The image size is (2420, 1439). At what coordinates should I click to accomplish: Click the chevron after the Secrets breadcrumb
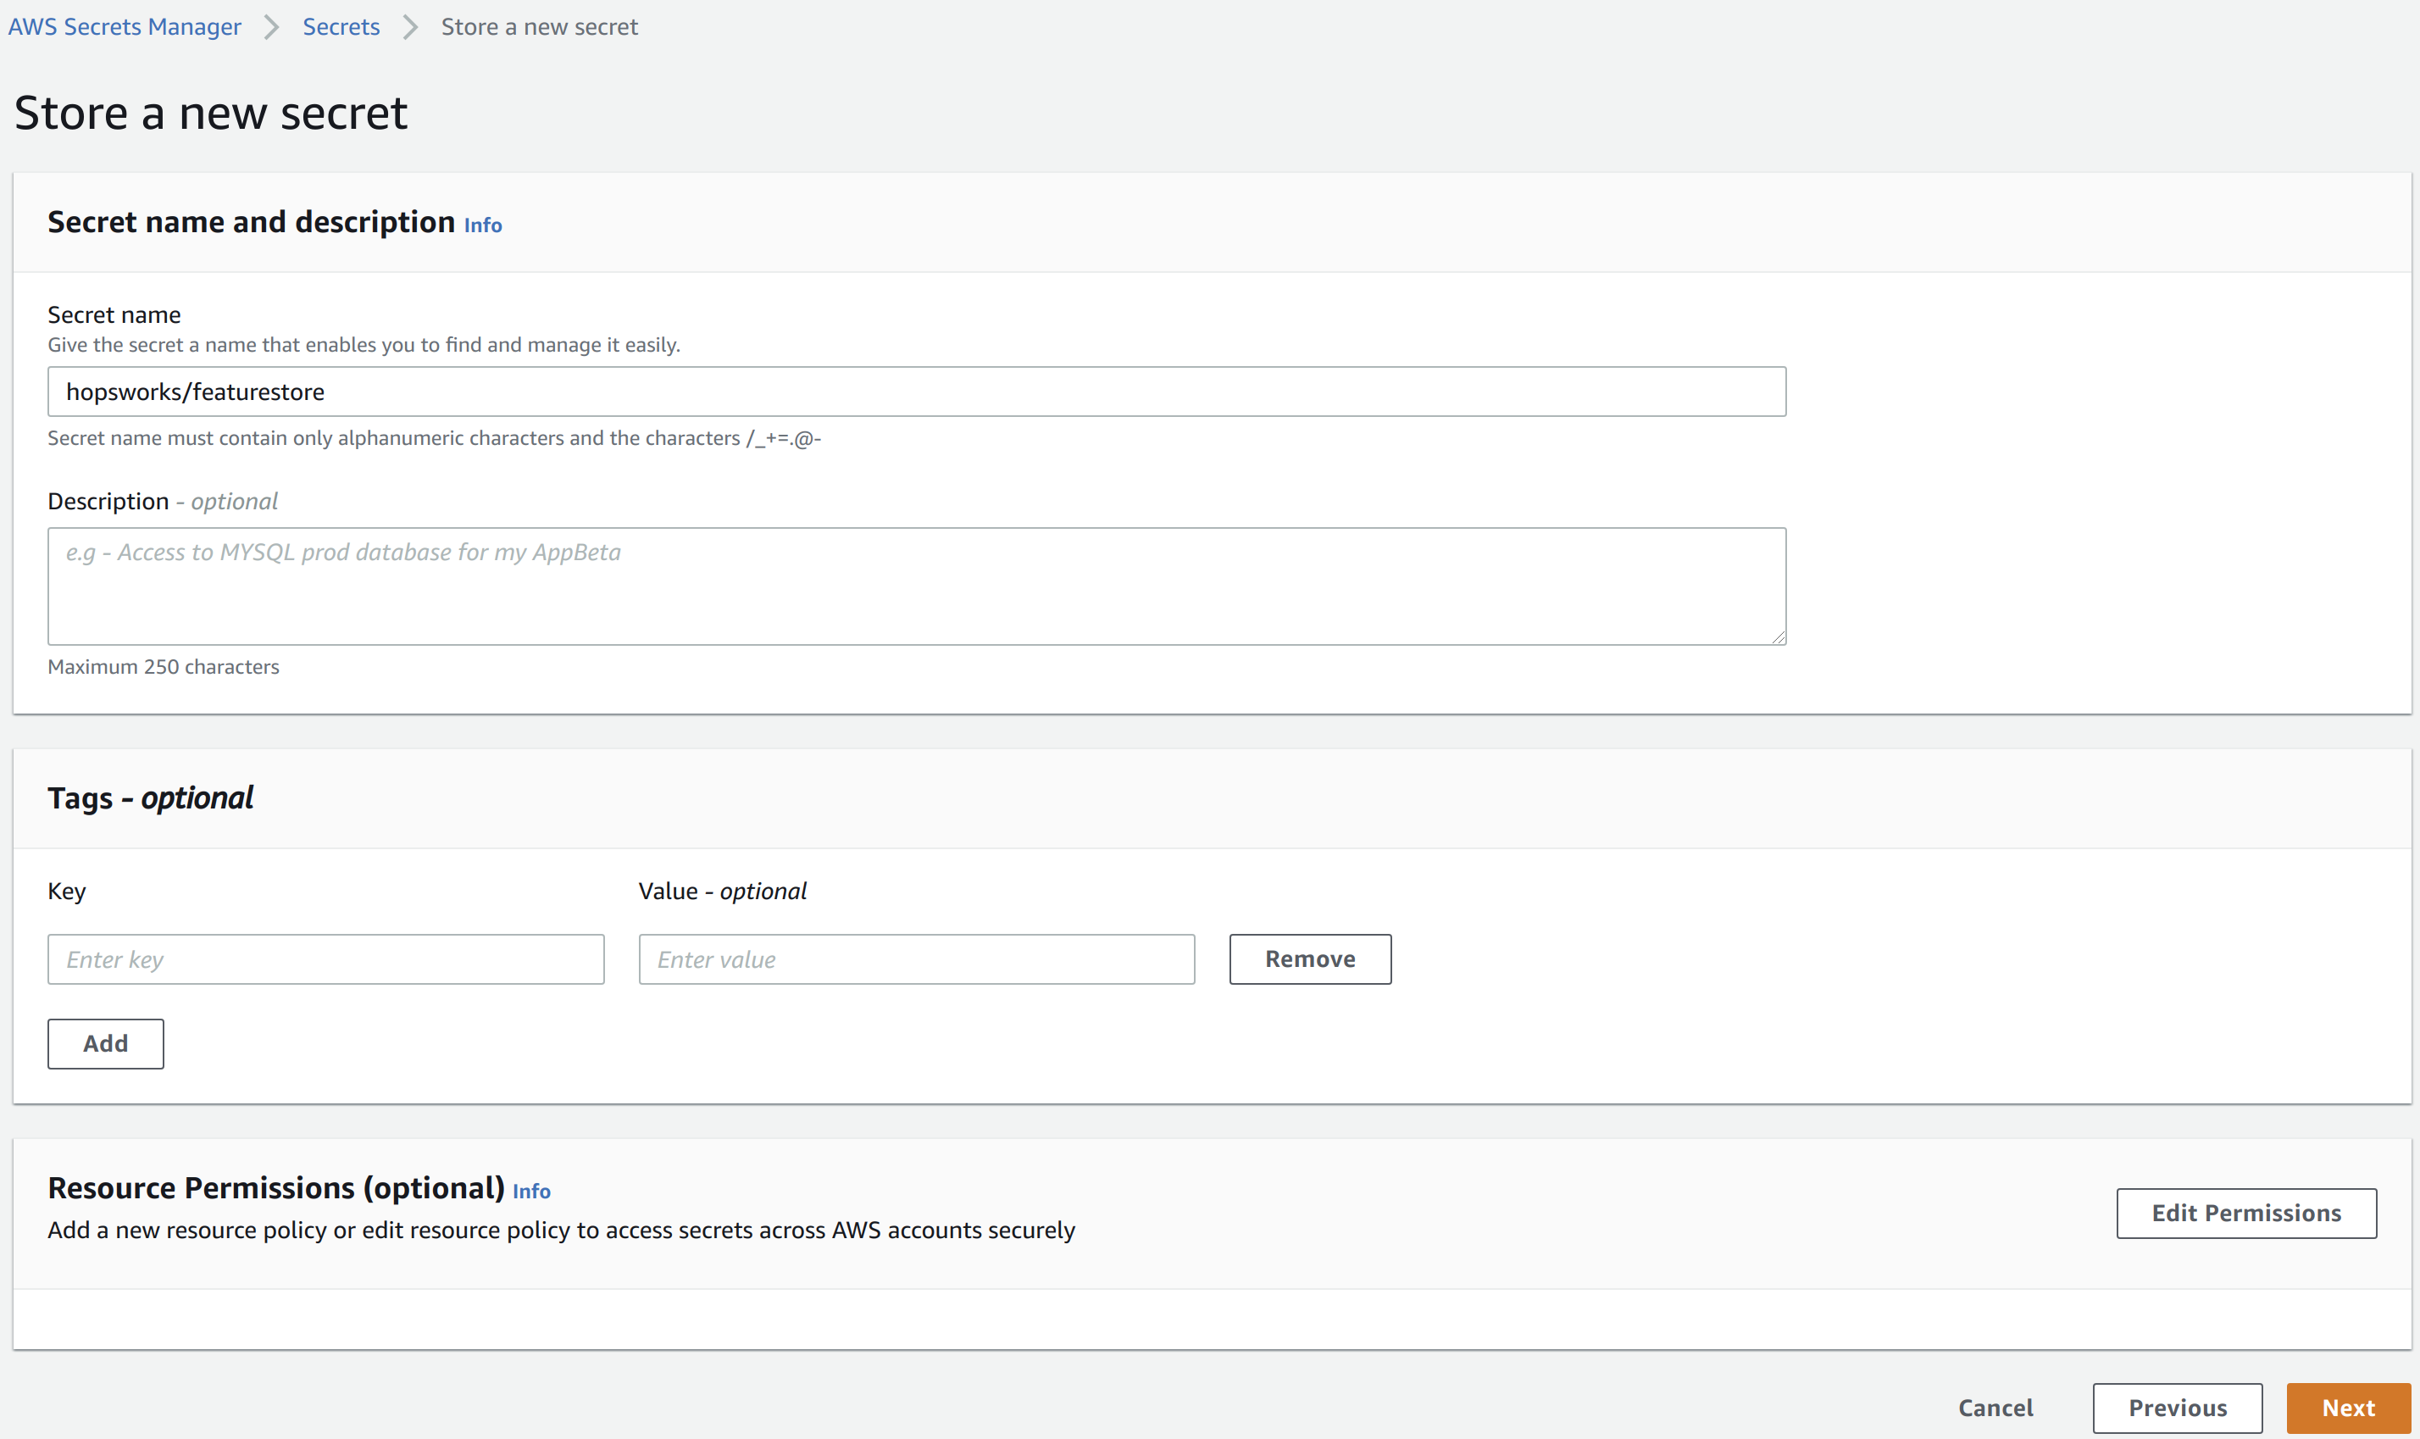click(x=410, y=26)
